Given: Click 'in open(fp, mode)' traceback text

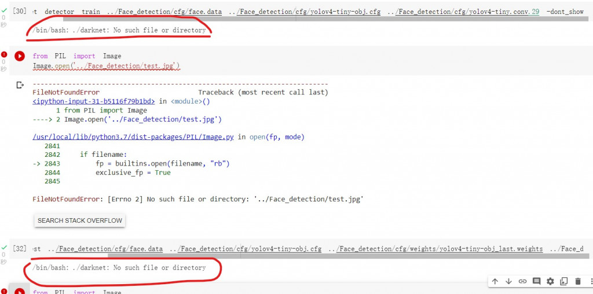Looking at the screenshot, I should (271, 137).
